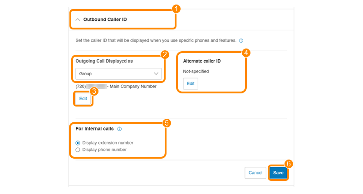Click the orange callout badge 5
The image size is (363, 194).
point(167,123)
